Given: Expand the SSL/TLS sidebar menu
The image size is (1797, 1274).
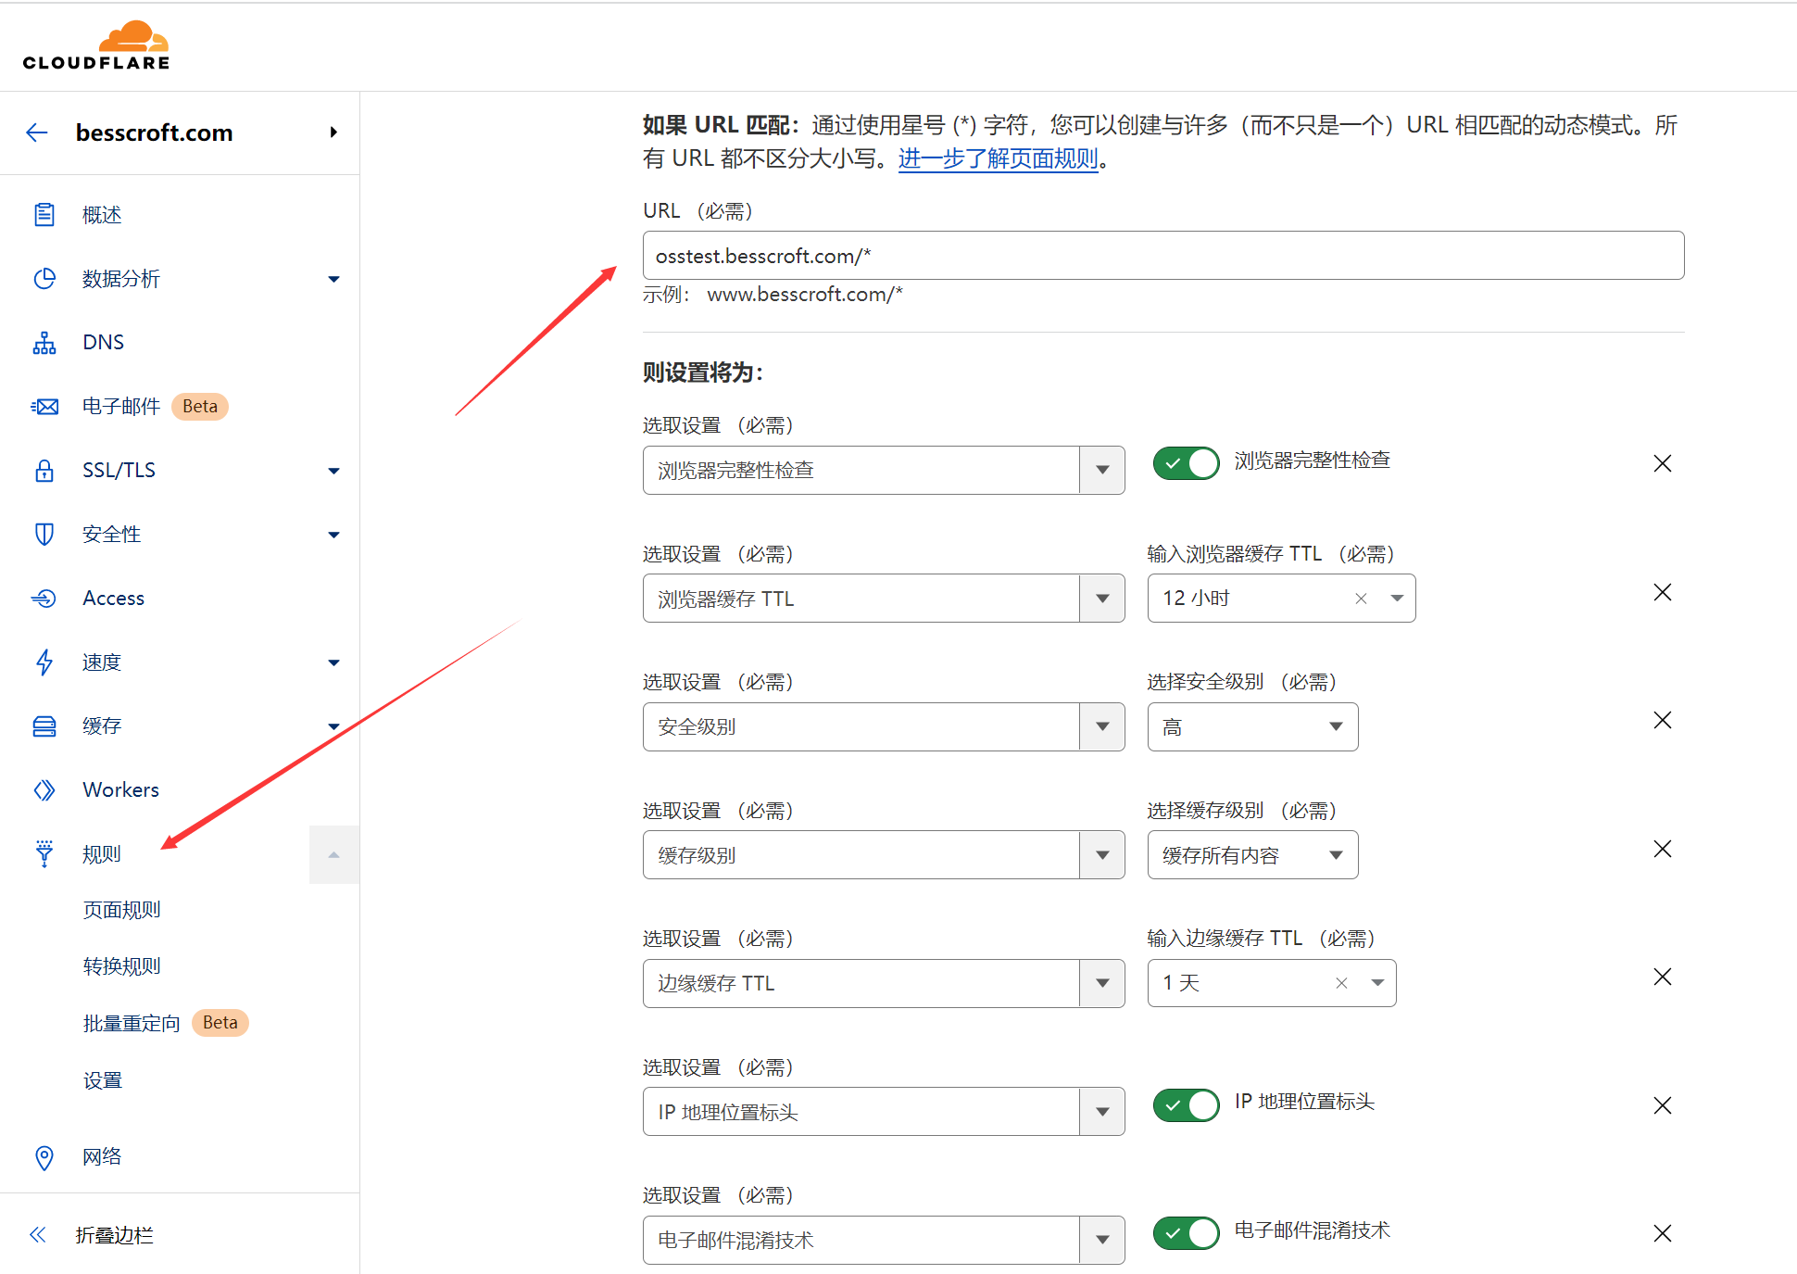Looking at the screenshot, I should [x=333, y=471].
